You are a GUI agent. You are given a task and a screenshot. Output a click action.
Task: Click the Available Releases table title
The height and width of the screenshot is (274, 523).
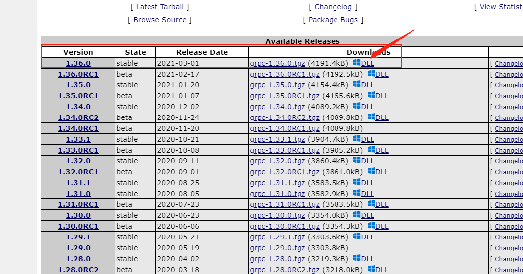pyautogui.click(x=302, y=41)
